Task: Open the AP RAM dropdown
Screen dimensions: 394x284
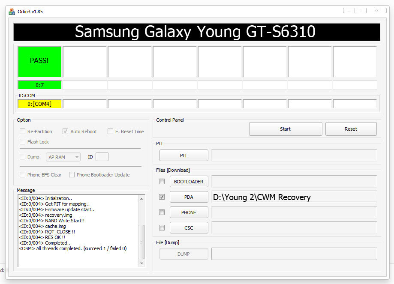Action: click(63, 157)
